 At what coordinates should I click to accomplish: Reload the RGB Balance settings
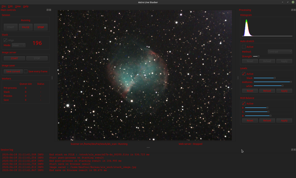click(x=267, y=121)
